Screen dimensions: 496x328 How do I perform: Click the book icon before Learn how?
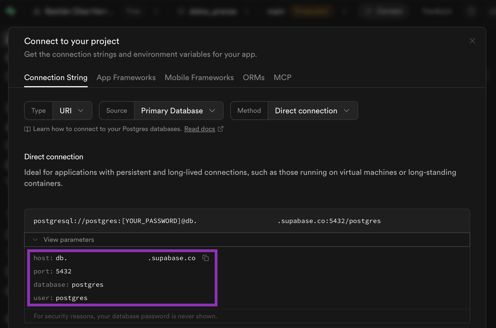(x=27, y=129)
